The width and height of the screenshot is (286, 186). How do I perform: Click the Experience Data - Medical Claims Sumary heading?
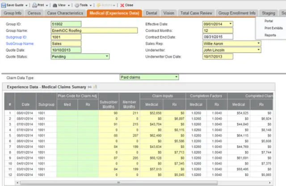tap(46, 87)
